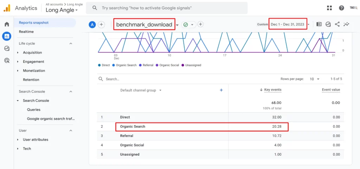Add dimension with blue plus icon
The image size is (360, 169).
tap(221, 90)
